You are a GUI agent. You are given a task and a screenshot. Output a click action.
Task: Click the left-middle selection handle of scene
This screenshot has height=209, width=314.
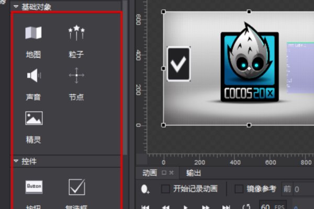tap(163, 68)
